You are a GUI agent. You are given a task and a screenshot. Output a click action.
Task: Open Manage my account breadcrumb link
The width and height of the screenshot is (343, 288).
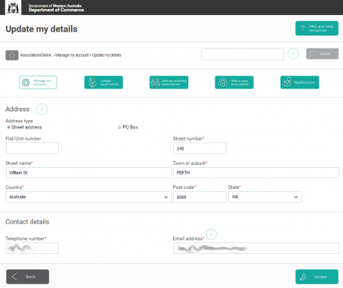point(72,55)
